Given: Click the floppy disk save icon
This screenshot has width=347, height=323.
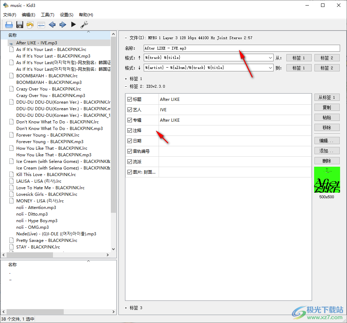Looking at the screenshot, I should click(20, 25).
